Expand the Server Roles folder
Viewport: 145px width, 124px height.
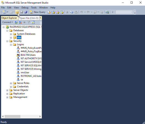tap(11, 83)
